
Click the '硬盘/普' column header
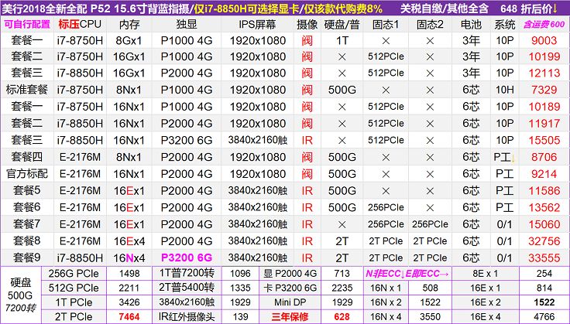[x=342, y=25]
